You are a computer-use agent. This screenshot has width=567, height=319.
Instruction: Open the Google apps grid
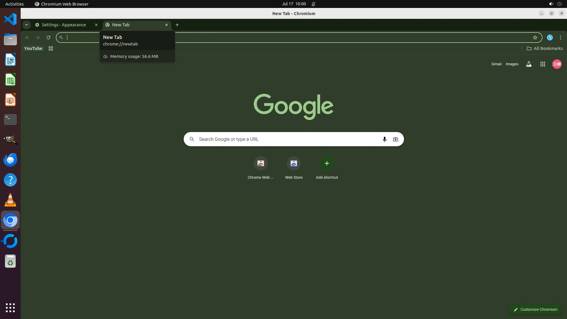click(x=542, y=64)
